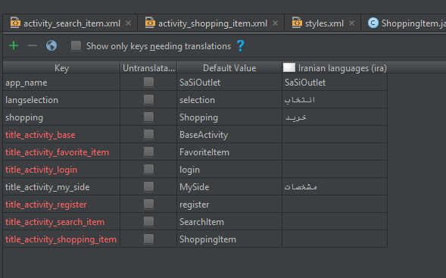
Task: Toggle untranslatable checkbox for title_activity_register
Action: [x=148, y=205]
